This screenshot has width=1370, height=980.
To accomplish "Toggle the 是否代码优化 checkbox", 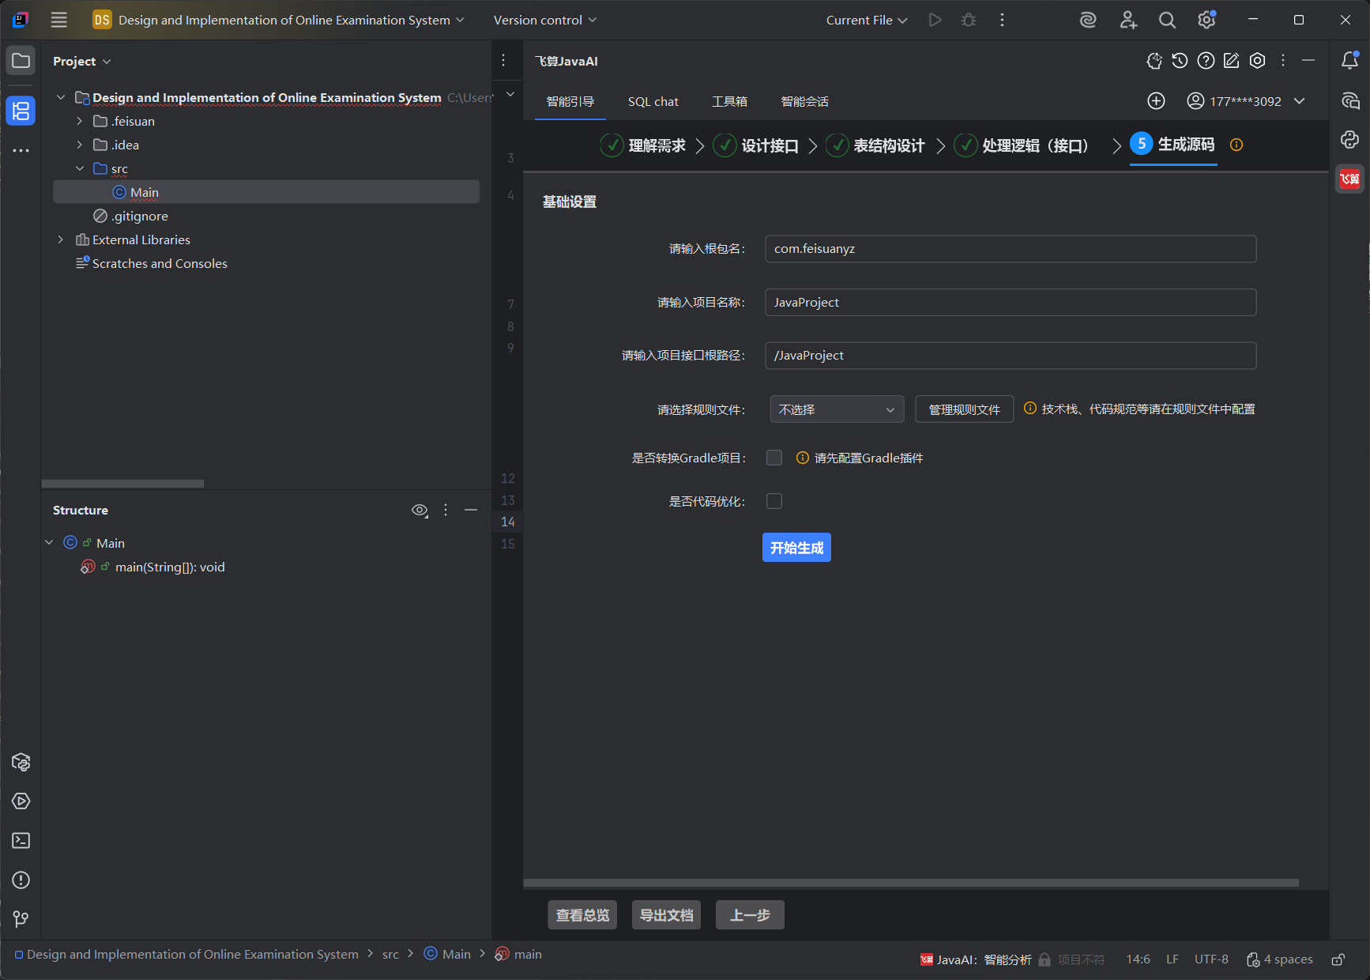I will coord(774,501).
